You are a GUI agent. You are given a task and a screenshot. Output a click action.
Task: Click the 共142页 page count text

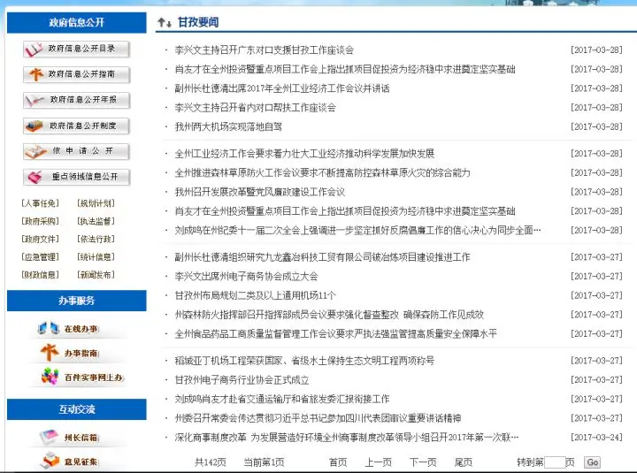pos(210,462)
